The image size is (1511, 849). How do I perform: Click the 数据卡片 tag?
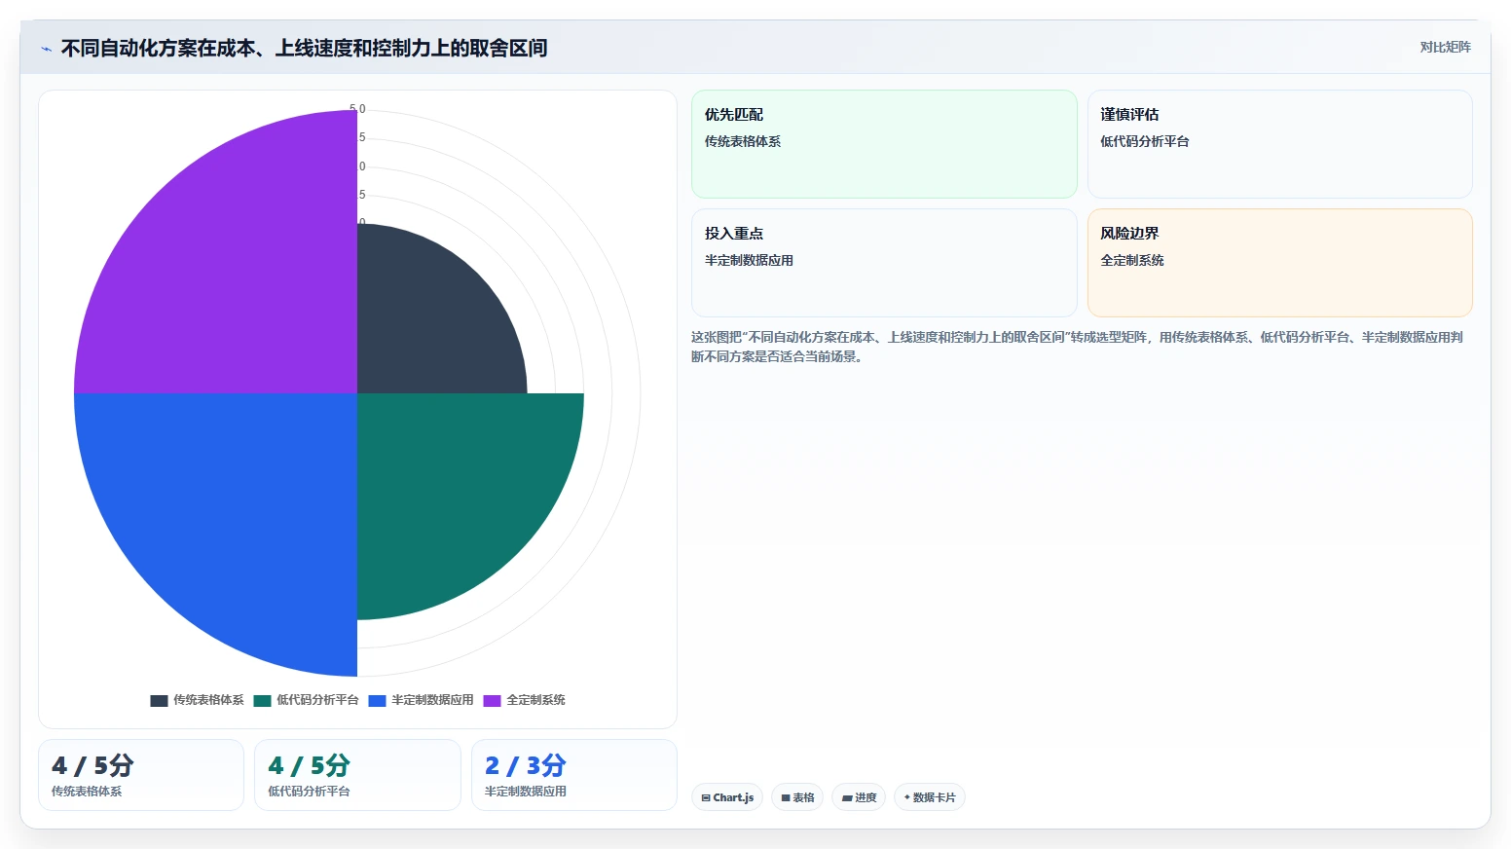pyautogui.click(x=930, y=797)
